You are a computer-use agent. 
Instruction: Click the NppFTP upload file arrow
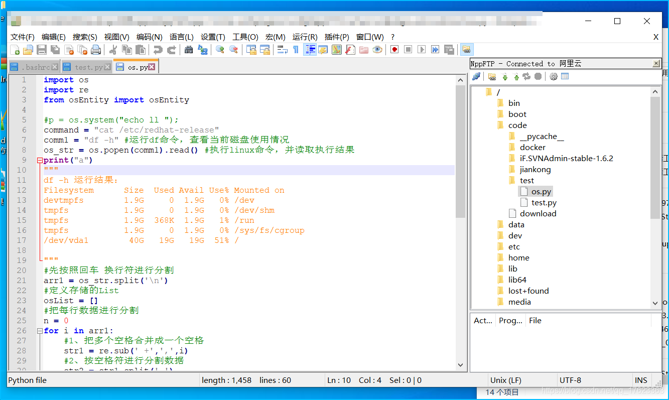pos(516,76)
